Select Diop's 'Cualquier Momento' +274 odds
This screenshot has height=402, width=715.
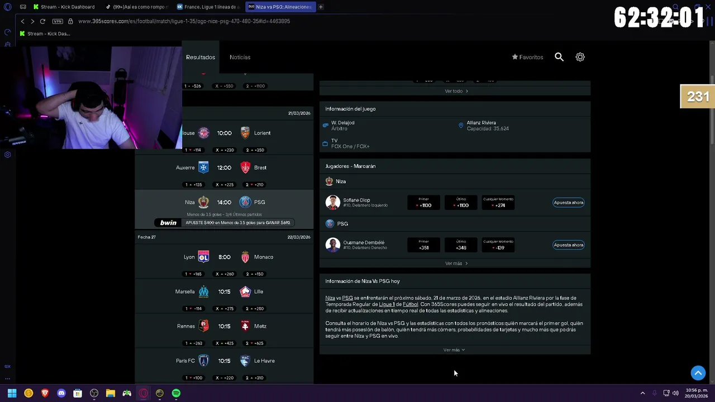point(498,203)
